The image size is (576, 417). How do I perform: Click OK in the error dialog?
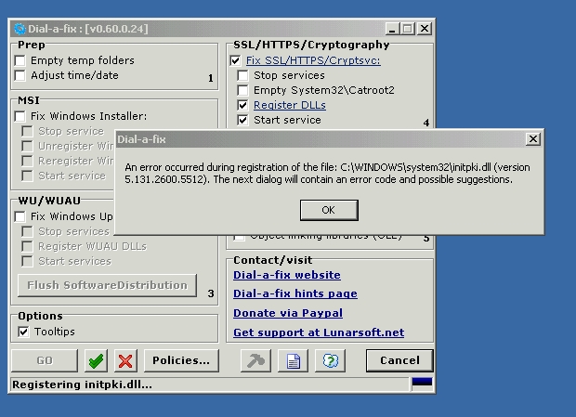coord(329,210)
